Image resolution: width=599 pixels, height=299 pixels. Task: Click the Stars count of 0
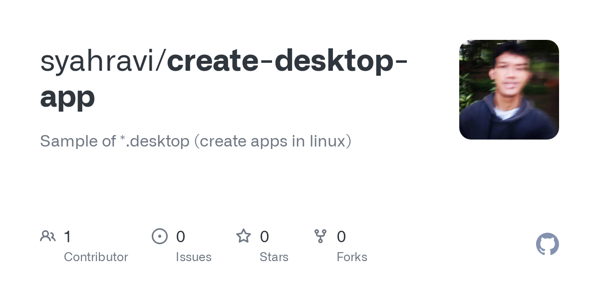(x=265, y=236)
